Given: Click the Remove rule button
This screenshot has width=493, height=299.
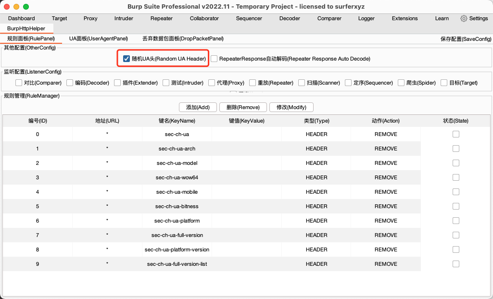Looking at the screenshot, I should [x=243, y=107].
